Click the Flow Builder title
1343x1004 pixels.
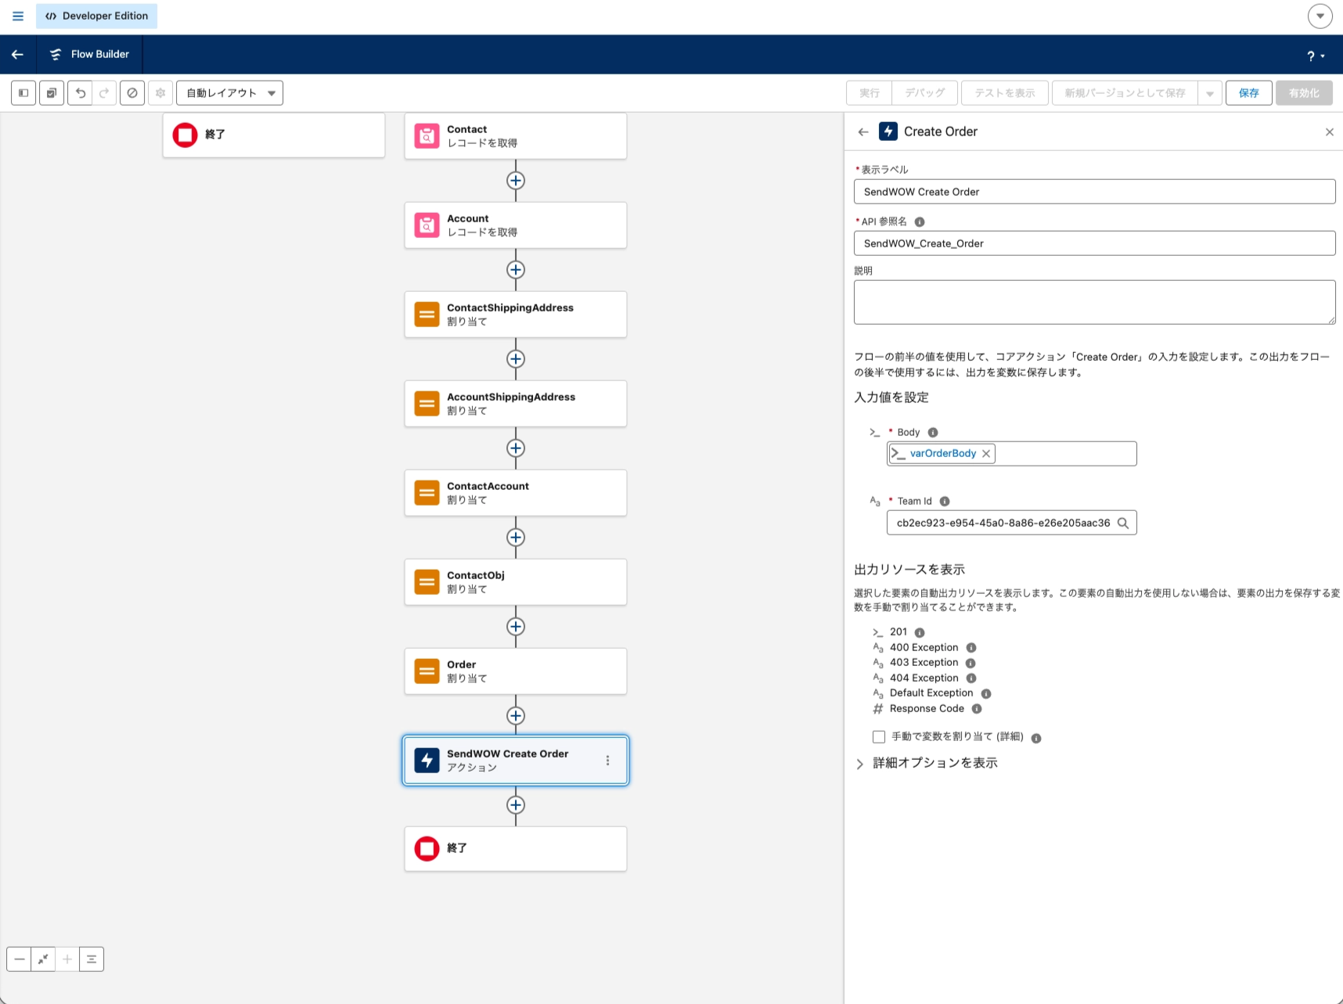click(99, 54)
